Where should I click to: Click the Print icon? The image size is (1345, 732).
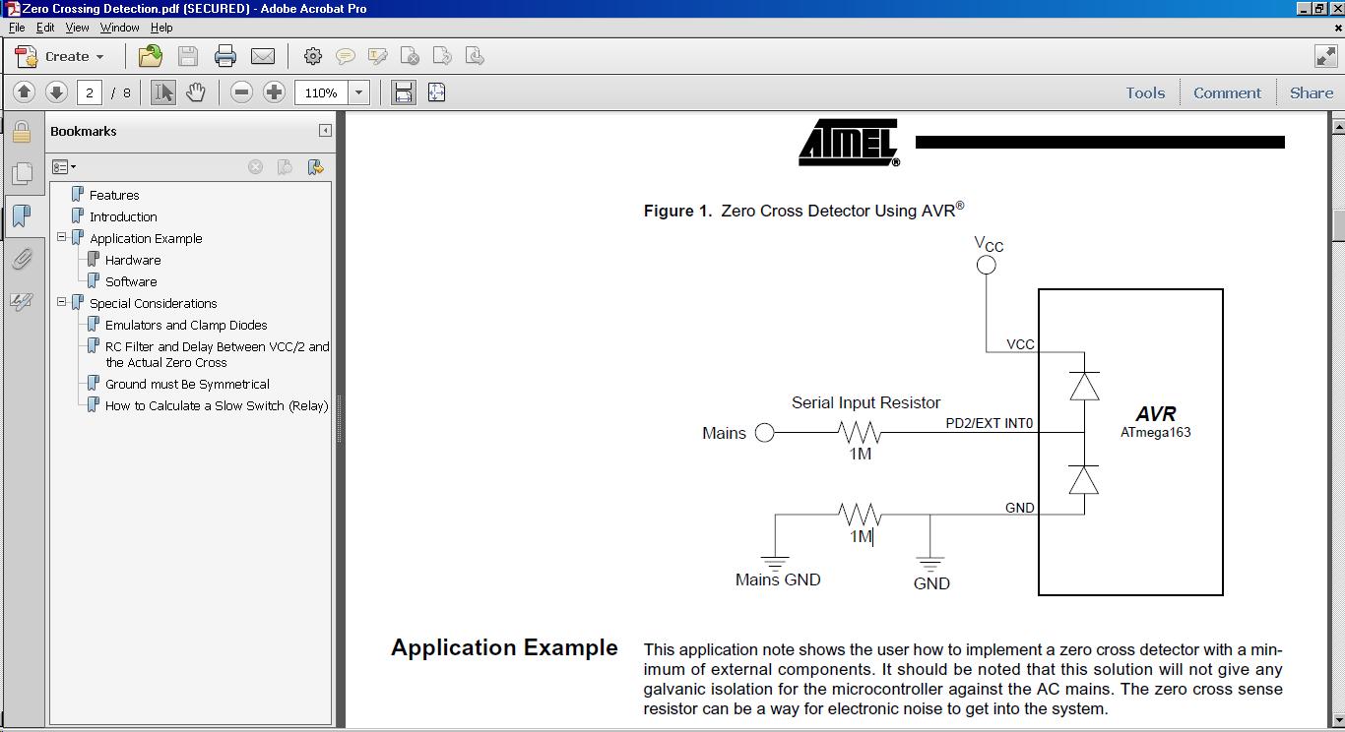click(225, 56)
